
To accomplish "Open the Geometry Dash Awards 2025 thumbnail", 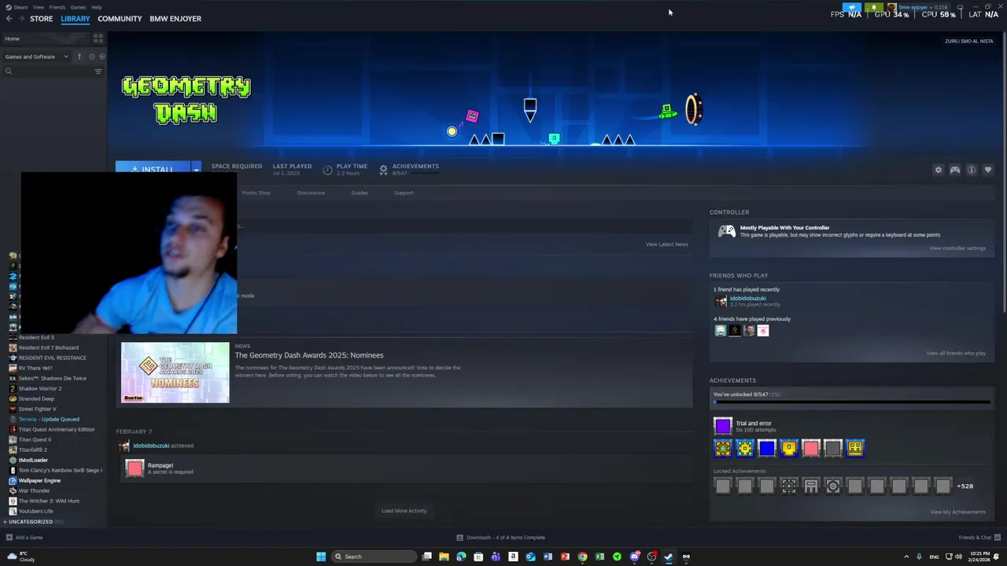I will [x=175, y=373].
